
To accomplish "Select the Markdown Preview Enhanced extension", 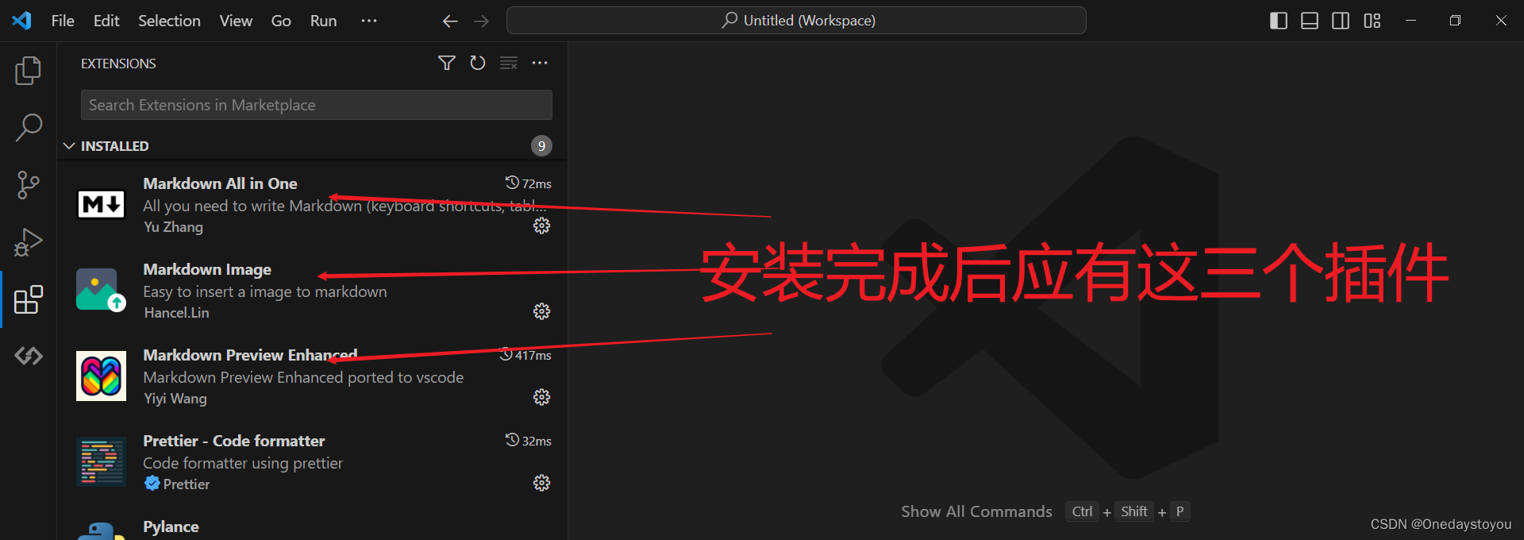I will [313, 376].
